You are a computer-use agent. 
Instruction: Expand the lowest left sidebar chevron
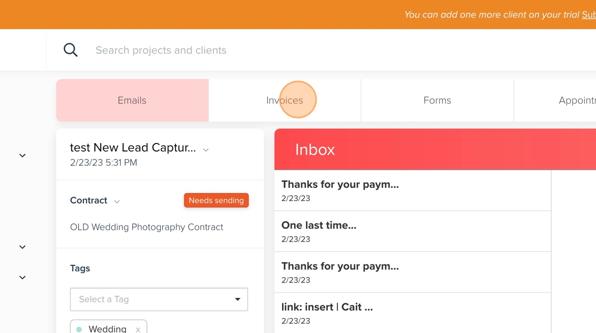pos(22,278)
